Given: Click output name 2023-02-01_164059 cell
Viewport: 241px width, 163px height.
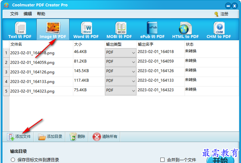Looking at the screenshot, I should [156, 61].
